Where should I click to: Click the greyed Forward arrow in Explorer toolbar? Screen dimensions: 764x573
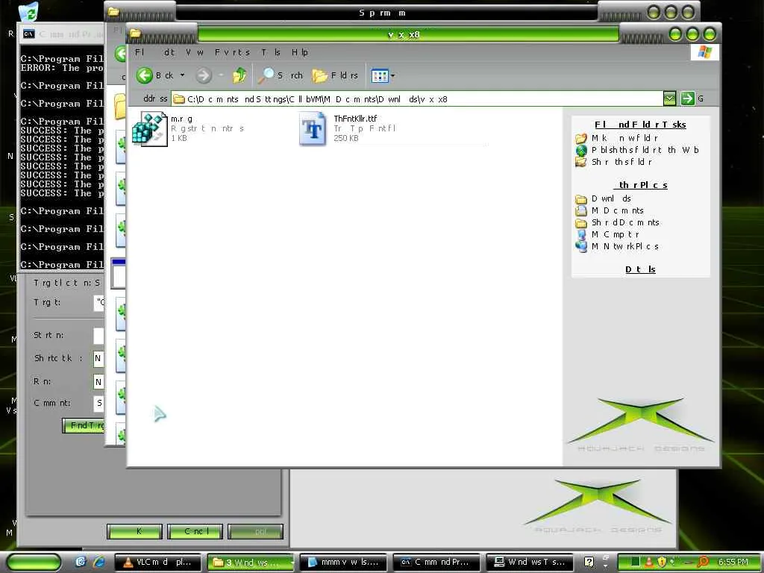pos(204,75)
